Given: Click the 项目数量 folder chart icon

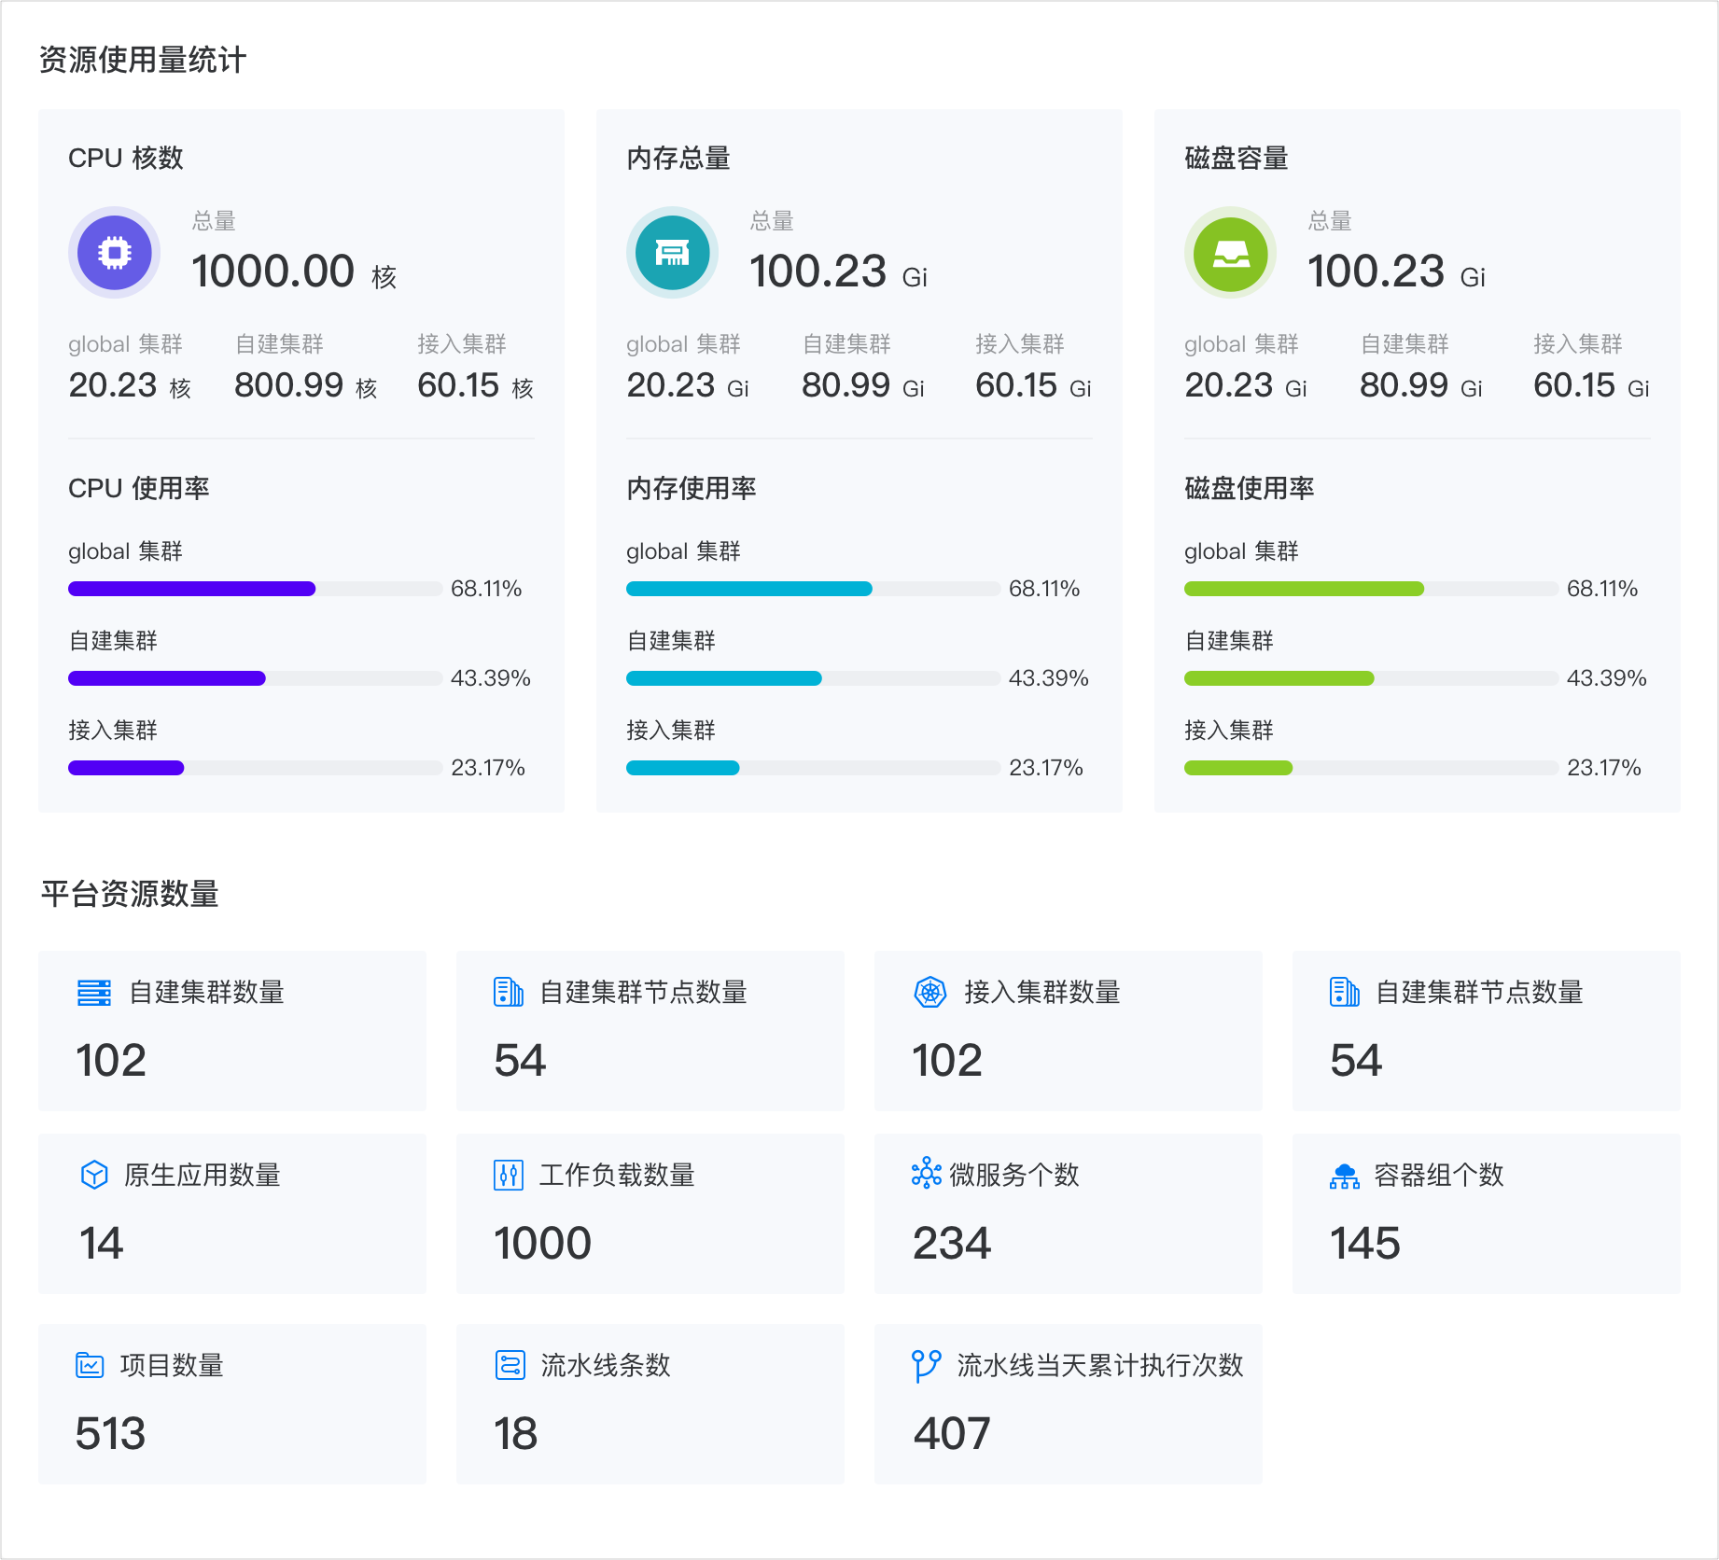Looking at the screenshot, I should [90, 1366].
